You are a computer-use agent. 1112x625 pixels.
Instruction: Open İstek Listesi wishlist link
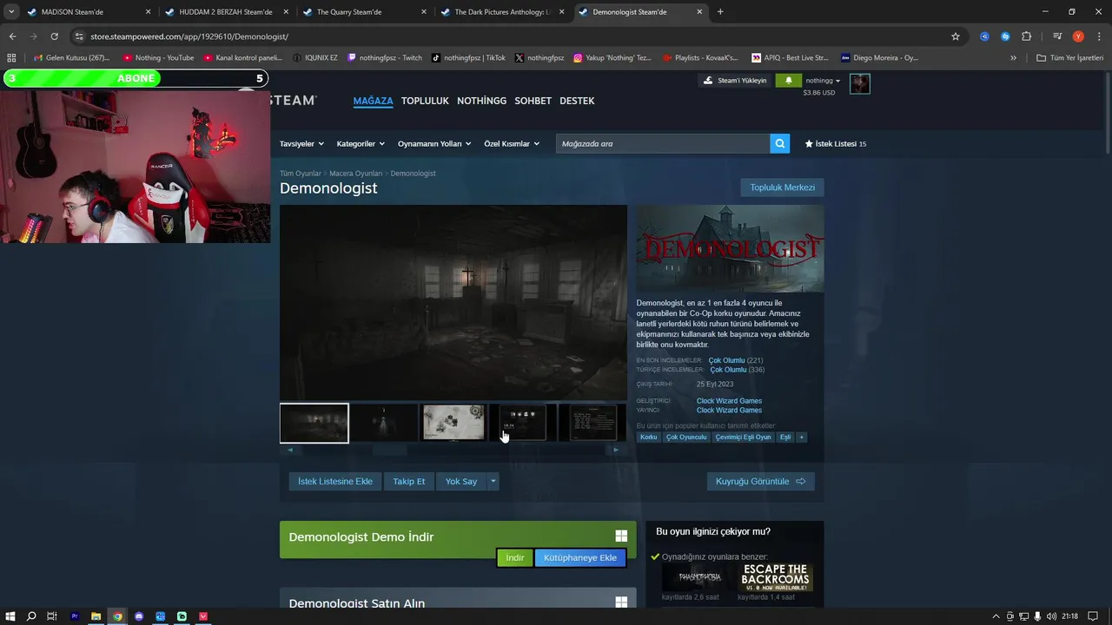835,143
